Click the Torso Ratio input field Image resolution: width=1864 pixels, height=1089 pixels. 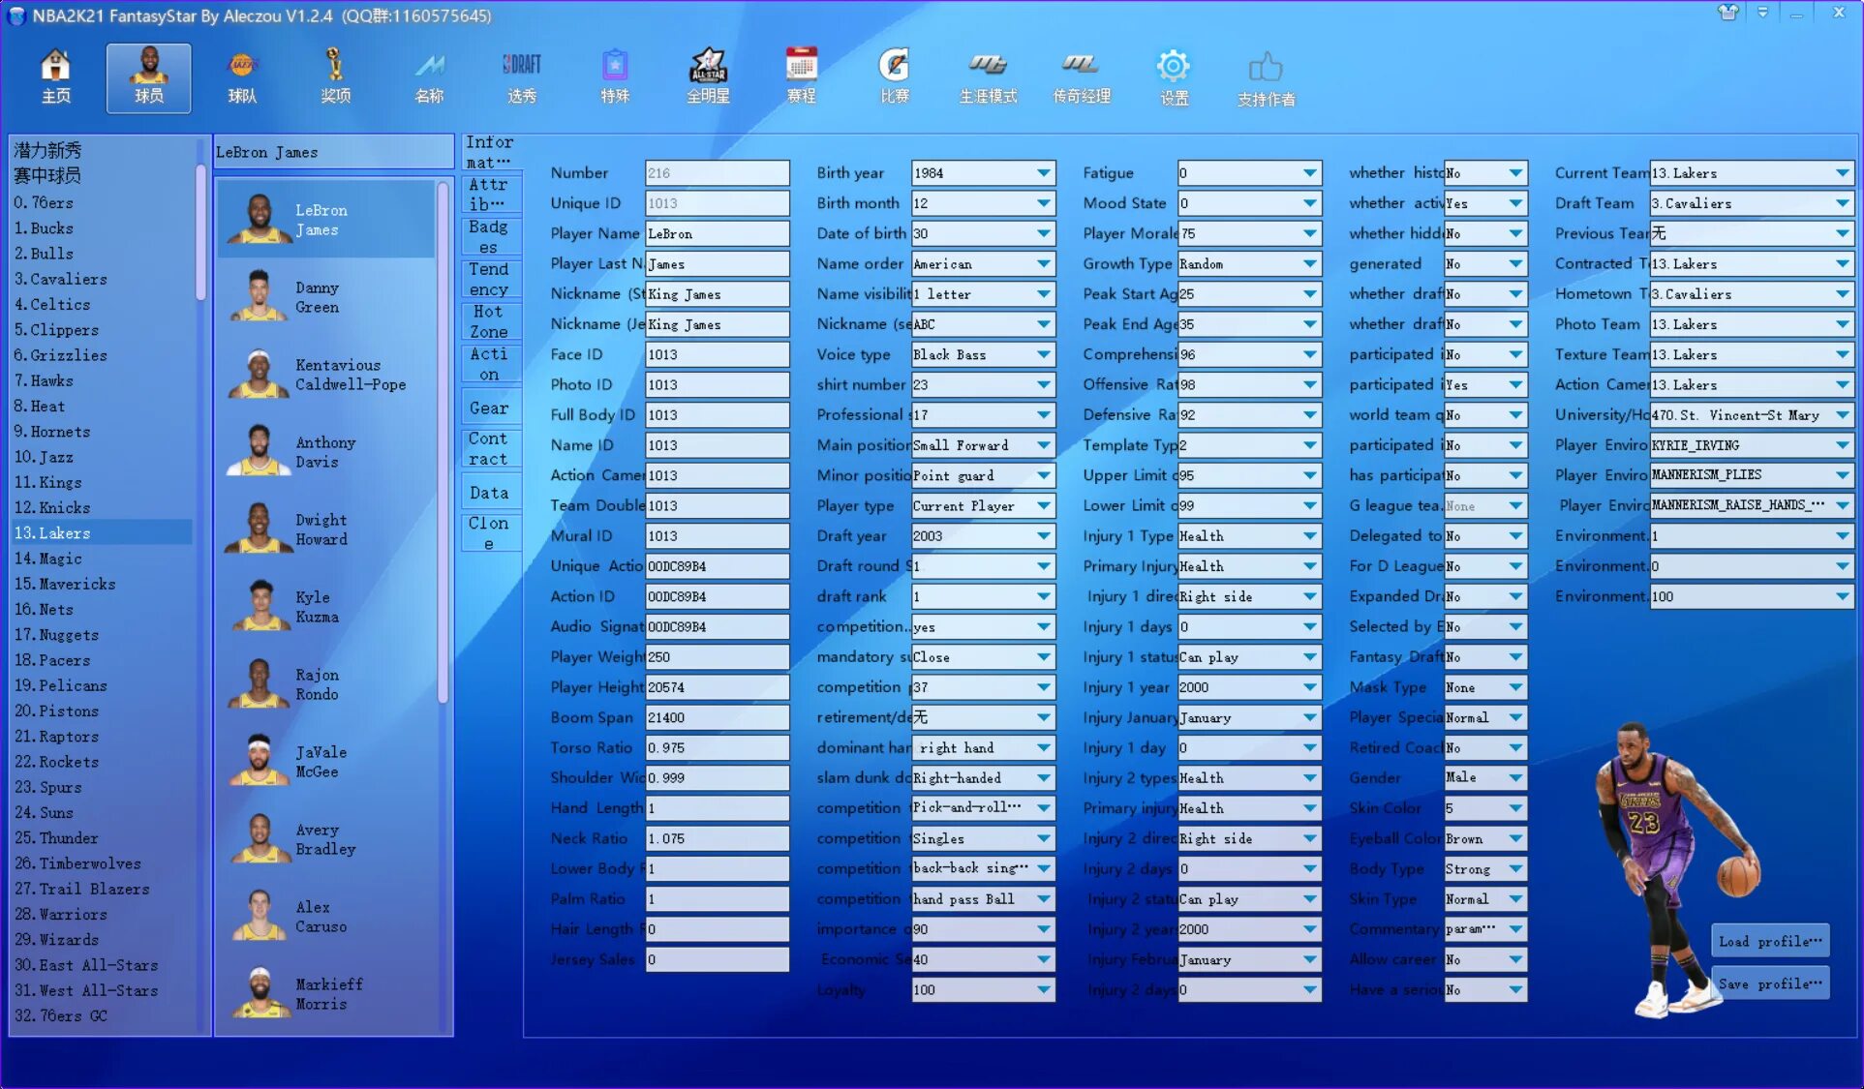coord(718,747)
